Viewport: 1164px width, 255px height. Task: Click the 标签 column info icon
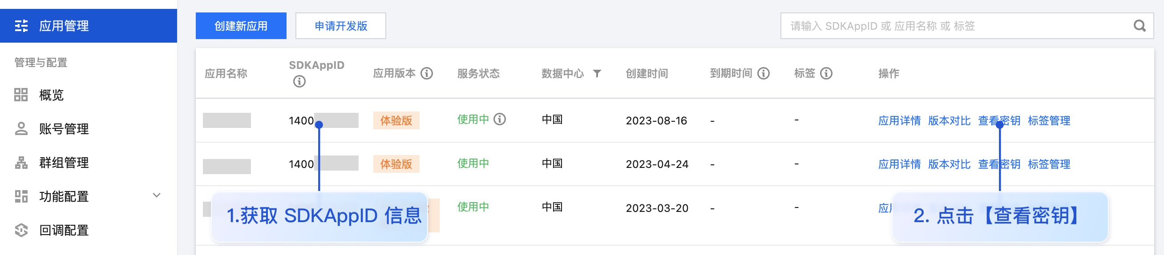[x=826, y=73]
